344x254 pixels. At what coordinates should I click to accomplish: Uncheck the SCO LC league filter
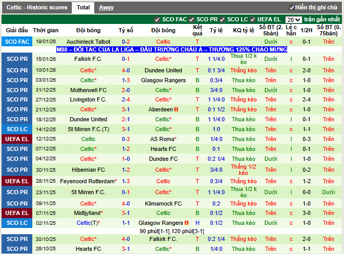[x=222, y=20]
